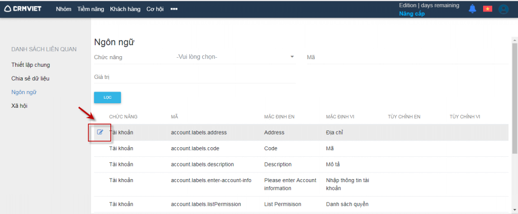Open the Nhóm menu
Viewport: 518px width, 214px height.
63,9
